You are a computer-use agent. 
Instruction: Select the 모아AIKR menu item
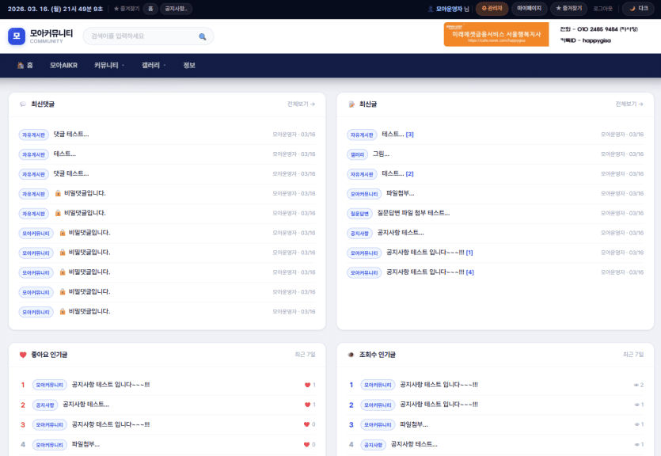(x=64, y=66)
